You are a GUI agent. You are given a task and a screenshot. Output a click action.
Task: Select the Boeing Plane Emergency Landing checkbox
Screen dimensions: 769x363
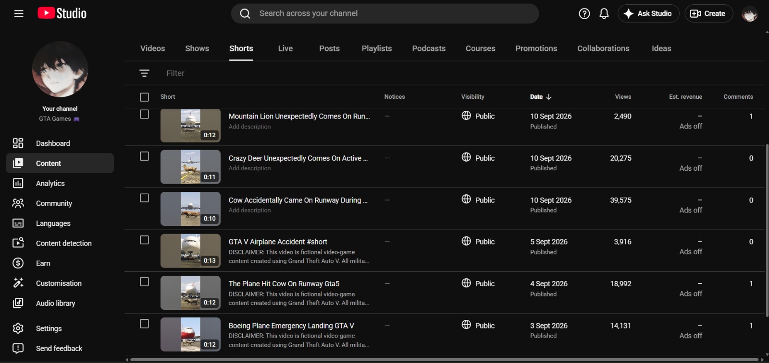pyautogui.click(x=144, y=324)
